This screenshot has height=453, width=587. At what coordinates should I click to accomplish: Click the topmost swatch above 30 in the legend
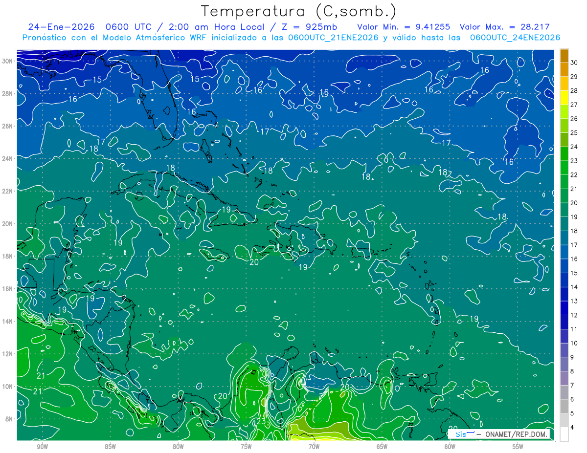[564, 56]
